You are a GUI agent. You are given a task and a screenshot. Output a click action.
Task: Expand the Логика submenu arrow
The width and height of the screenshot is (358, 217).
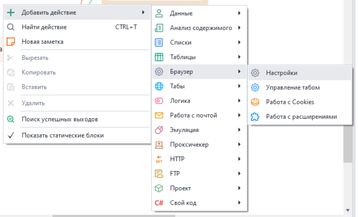click(239, 101)
